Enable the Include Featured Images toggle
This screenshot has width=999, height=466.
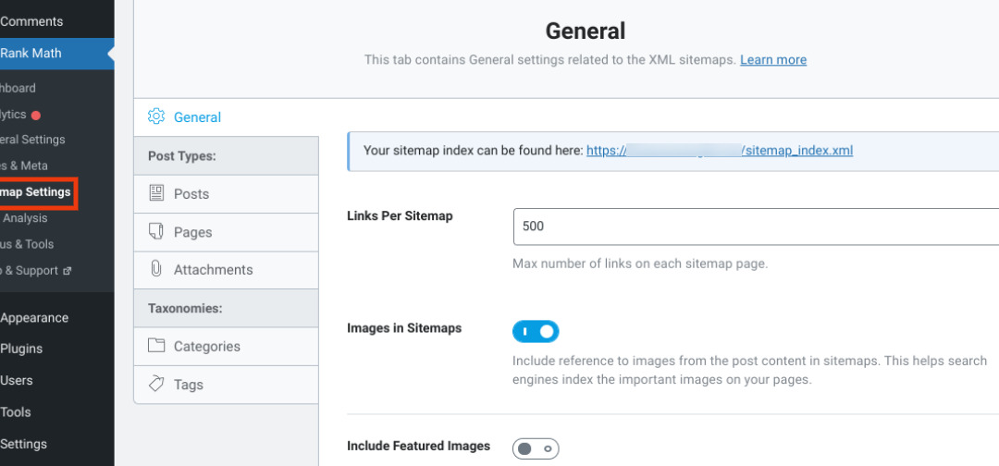coord(536,448)
